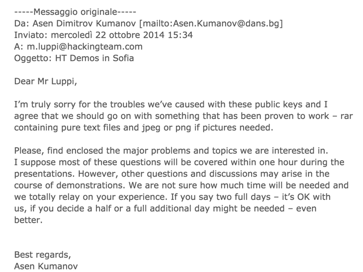Click the greeting "Dear Mr Luppi,"
The height and width of the screenshot is (272, 363).
coord(46,82)
